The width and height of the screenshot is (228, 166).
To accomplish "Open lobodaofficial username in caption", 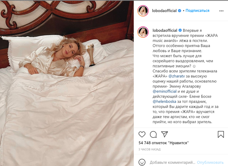I will click(165, 30).
